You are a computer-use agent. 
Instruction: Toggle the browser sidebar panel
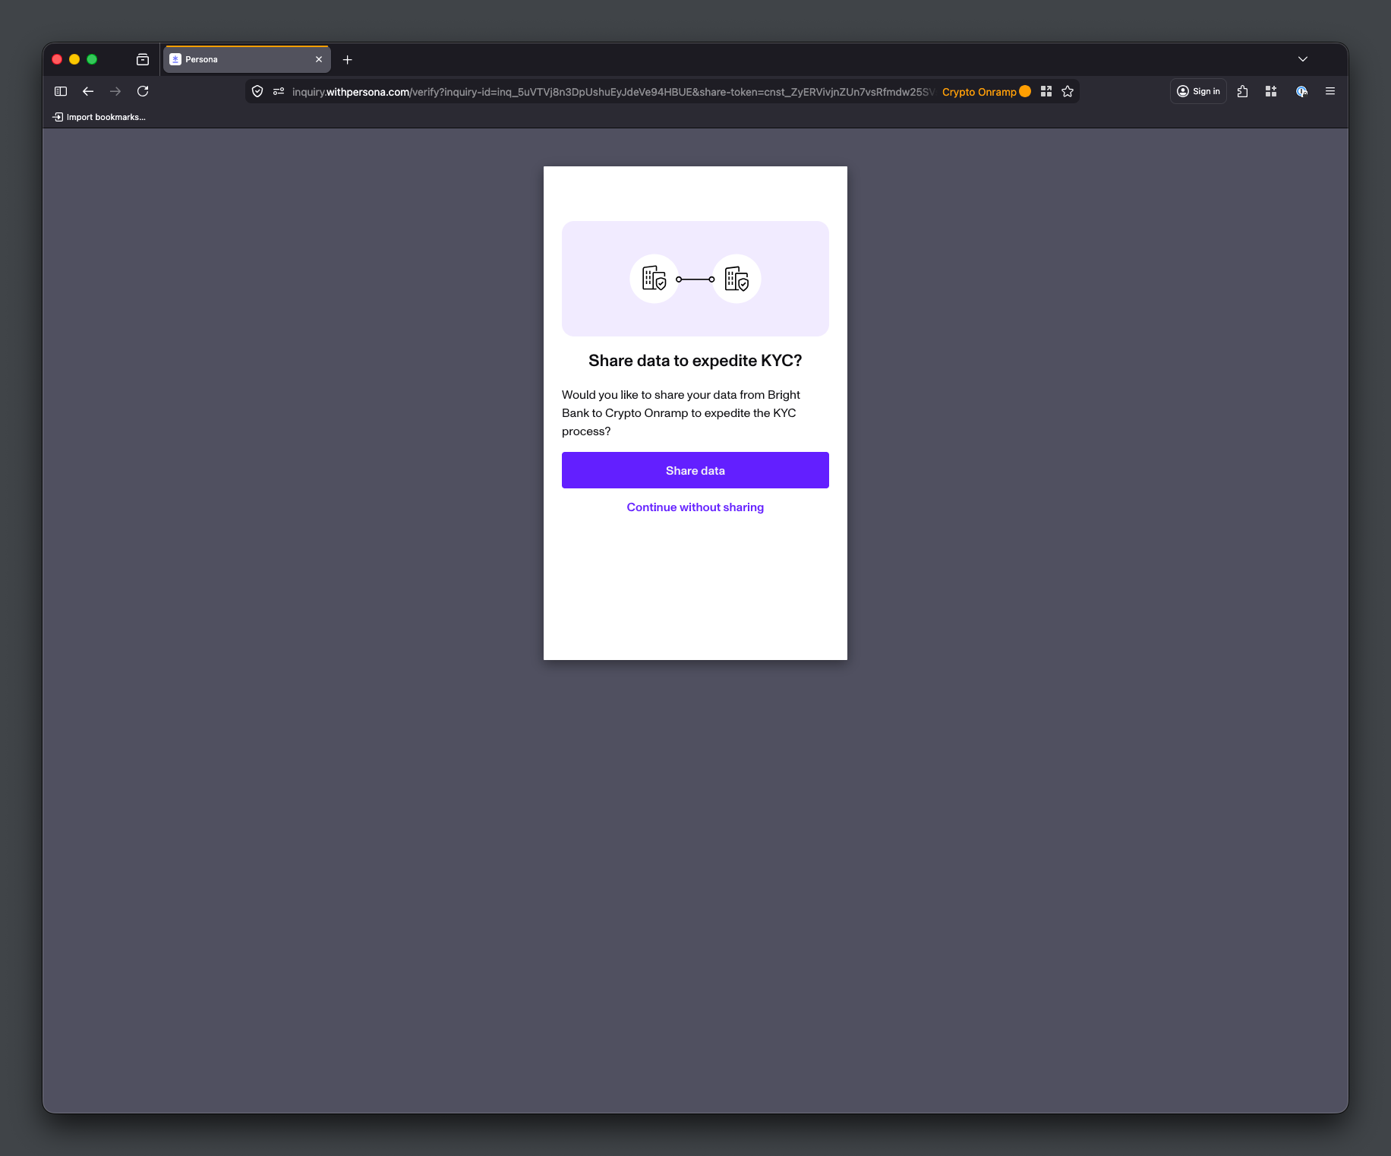tap(60, 91)
